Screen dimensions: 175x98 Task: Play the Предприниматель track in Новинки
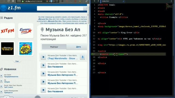click(x=1, y=76)
